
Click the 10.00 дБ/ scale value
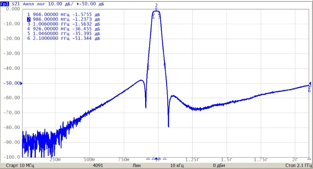point(61,4)
